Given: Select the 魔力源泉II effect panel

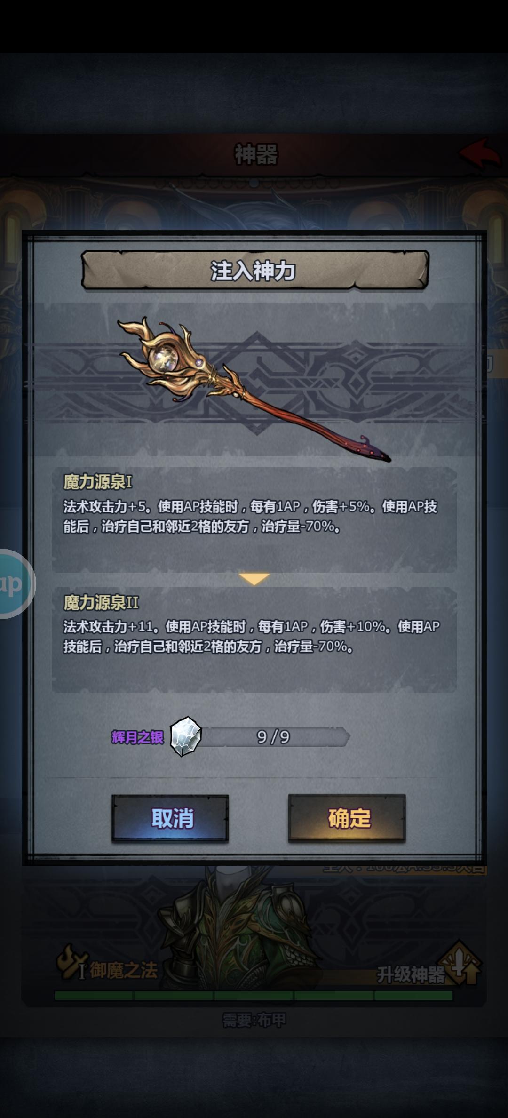Looking at the screenshot, I should (254, 640).
